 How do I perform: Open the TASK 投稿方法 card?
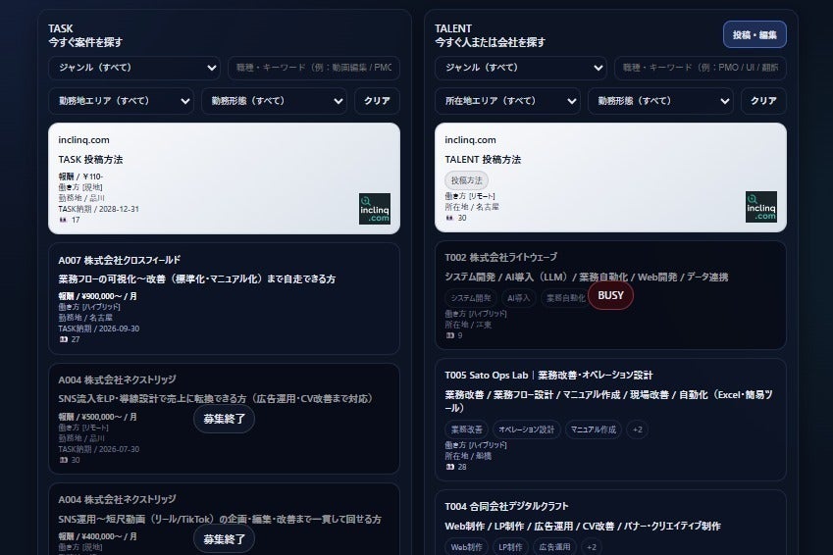[224, 178]
